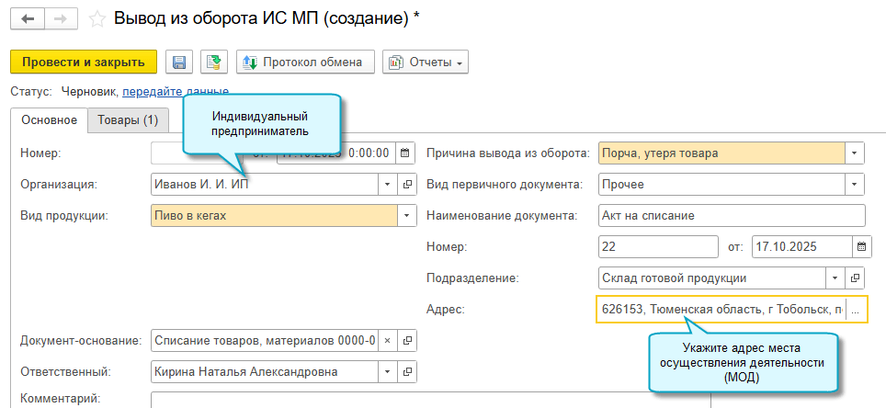Open calendar picker for document date
This screenshot has width=886, height=408.
coord(406,153)
